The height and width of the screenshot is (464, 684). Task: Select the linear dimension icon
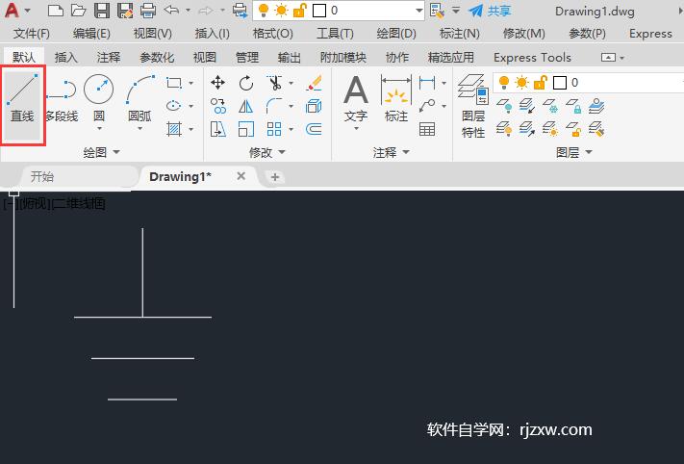coord(426,82)
